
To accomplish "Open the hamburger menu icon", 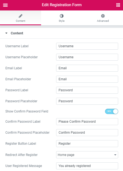I will [x=5, y=5].
